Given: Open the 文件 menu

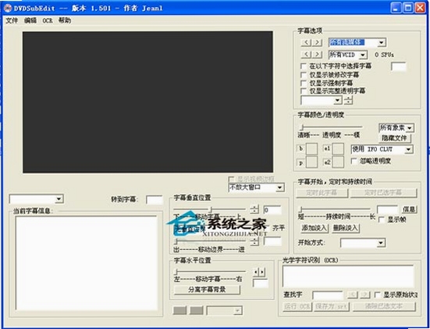Looking at the screenshot, I should tap(12, 20).
